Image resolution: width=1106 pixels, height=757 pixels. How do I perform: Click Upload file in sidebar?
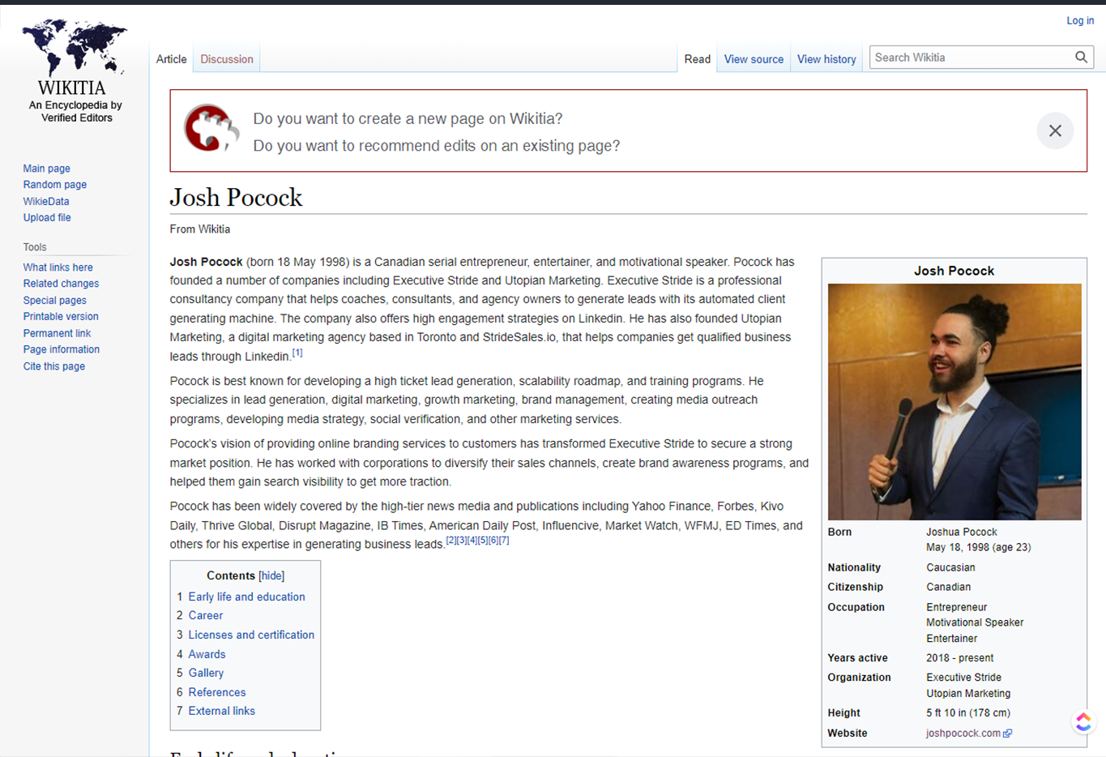tap(47, 218)
